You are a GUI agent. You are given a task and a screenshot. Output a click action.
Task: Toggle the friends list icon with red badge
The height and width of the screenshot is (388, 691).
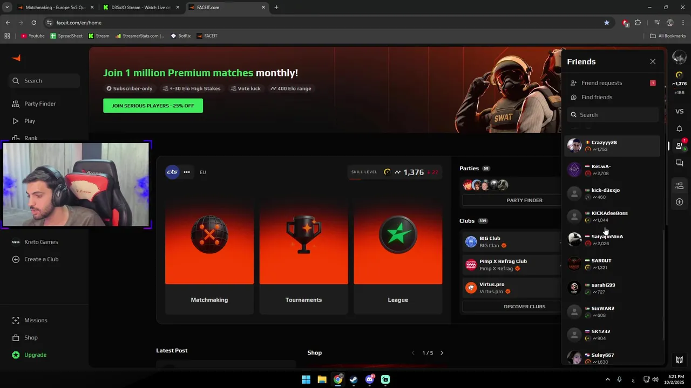(x=680, y=145)
